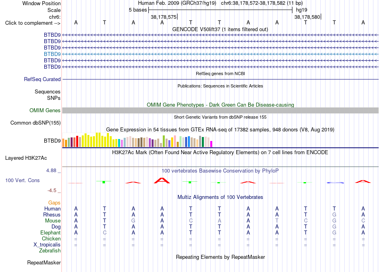Image resolution: width=379 pixels, height=272 pixels.
Task: Select the Dog alignment row label
Action: (56, 227)
